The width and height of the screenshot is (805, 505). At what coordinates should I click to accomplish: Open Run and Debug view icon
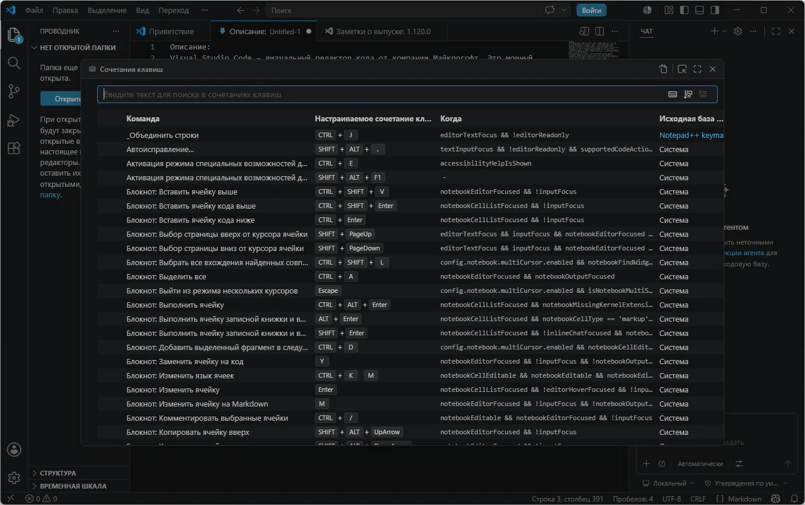[x=14, y=120]
